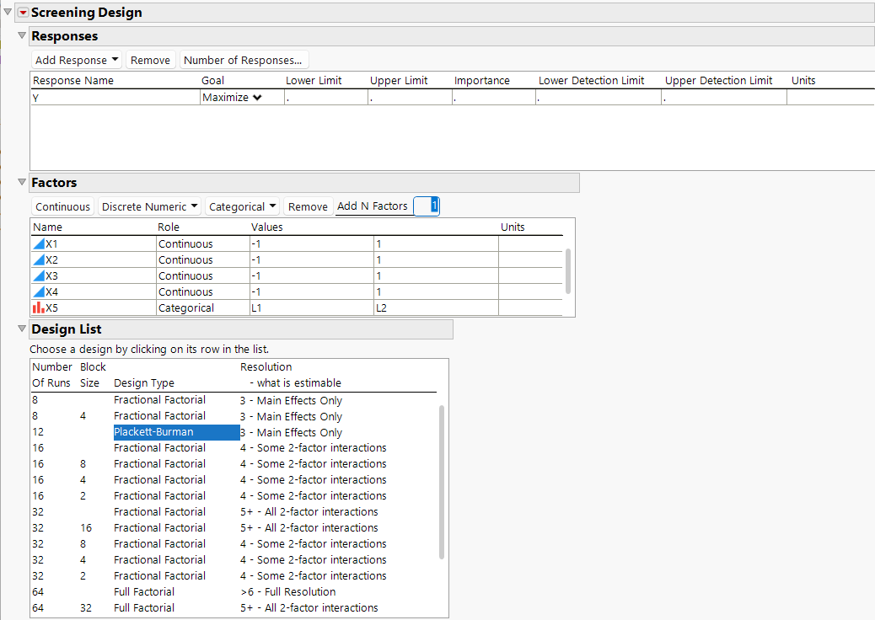Viewport: 875px width, 620px height.
Task: Click the Design List vertical scrollbar
Action: point(443,480)
